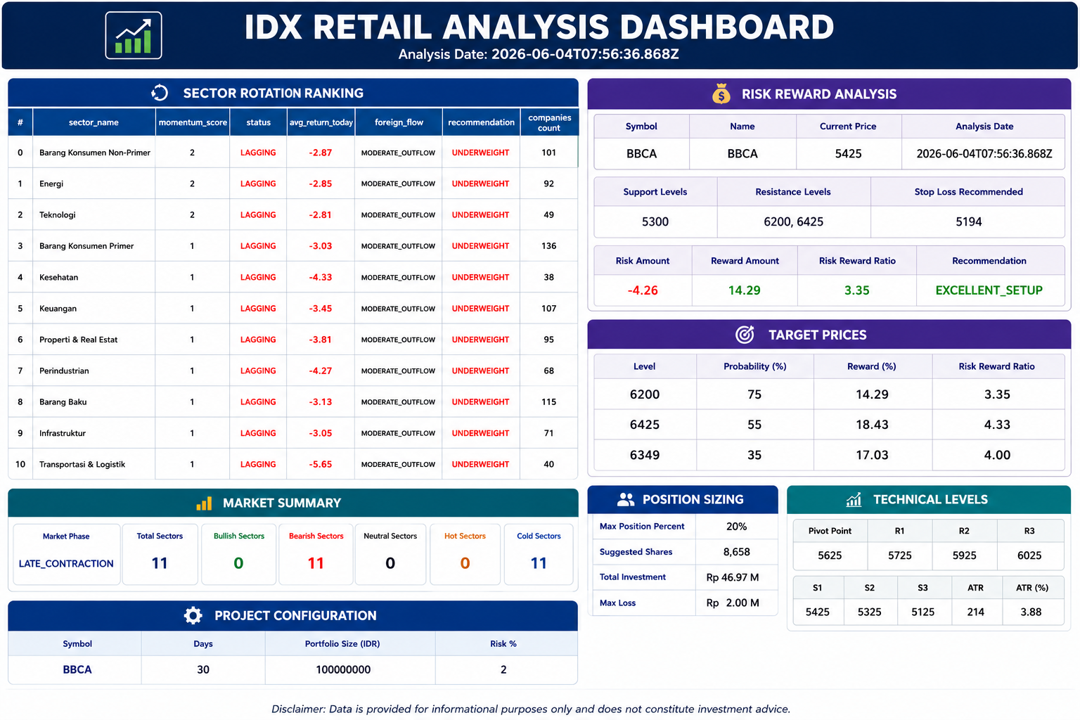Viewport: 1080px width, 720px height.
Task: Click the chart icon beside Technical Levels
Action: pos(854,500)
